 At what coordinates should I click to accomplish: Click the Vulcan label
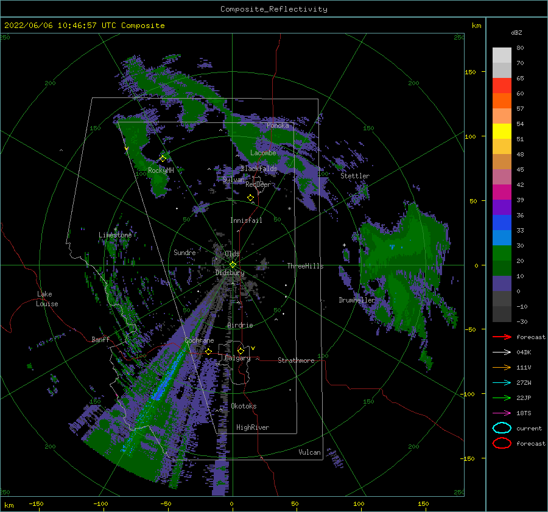pyautogui.click(x=309, y=452)
